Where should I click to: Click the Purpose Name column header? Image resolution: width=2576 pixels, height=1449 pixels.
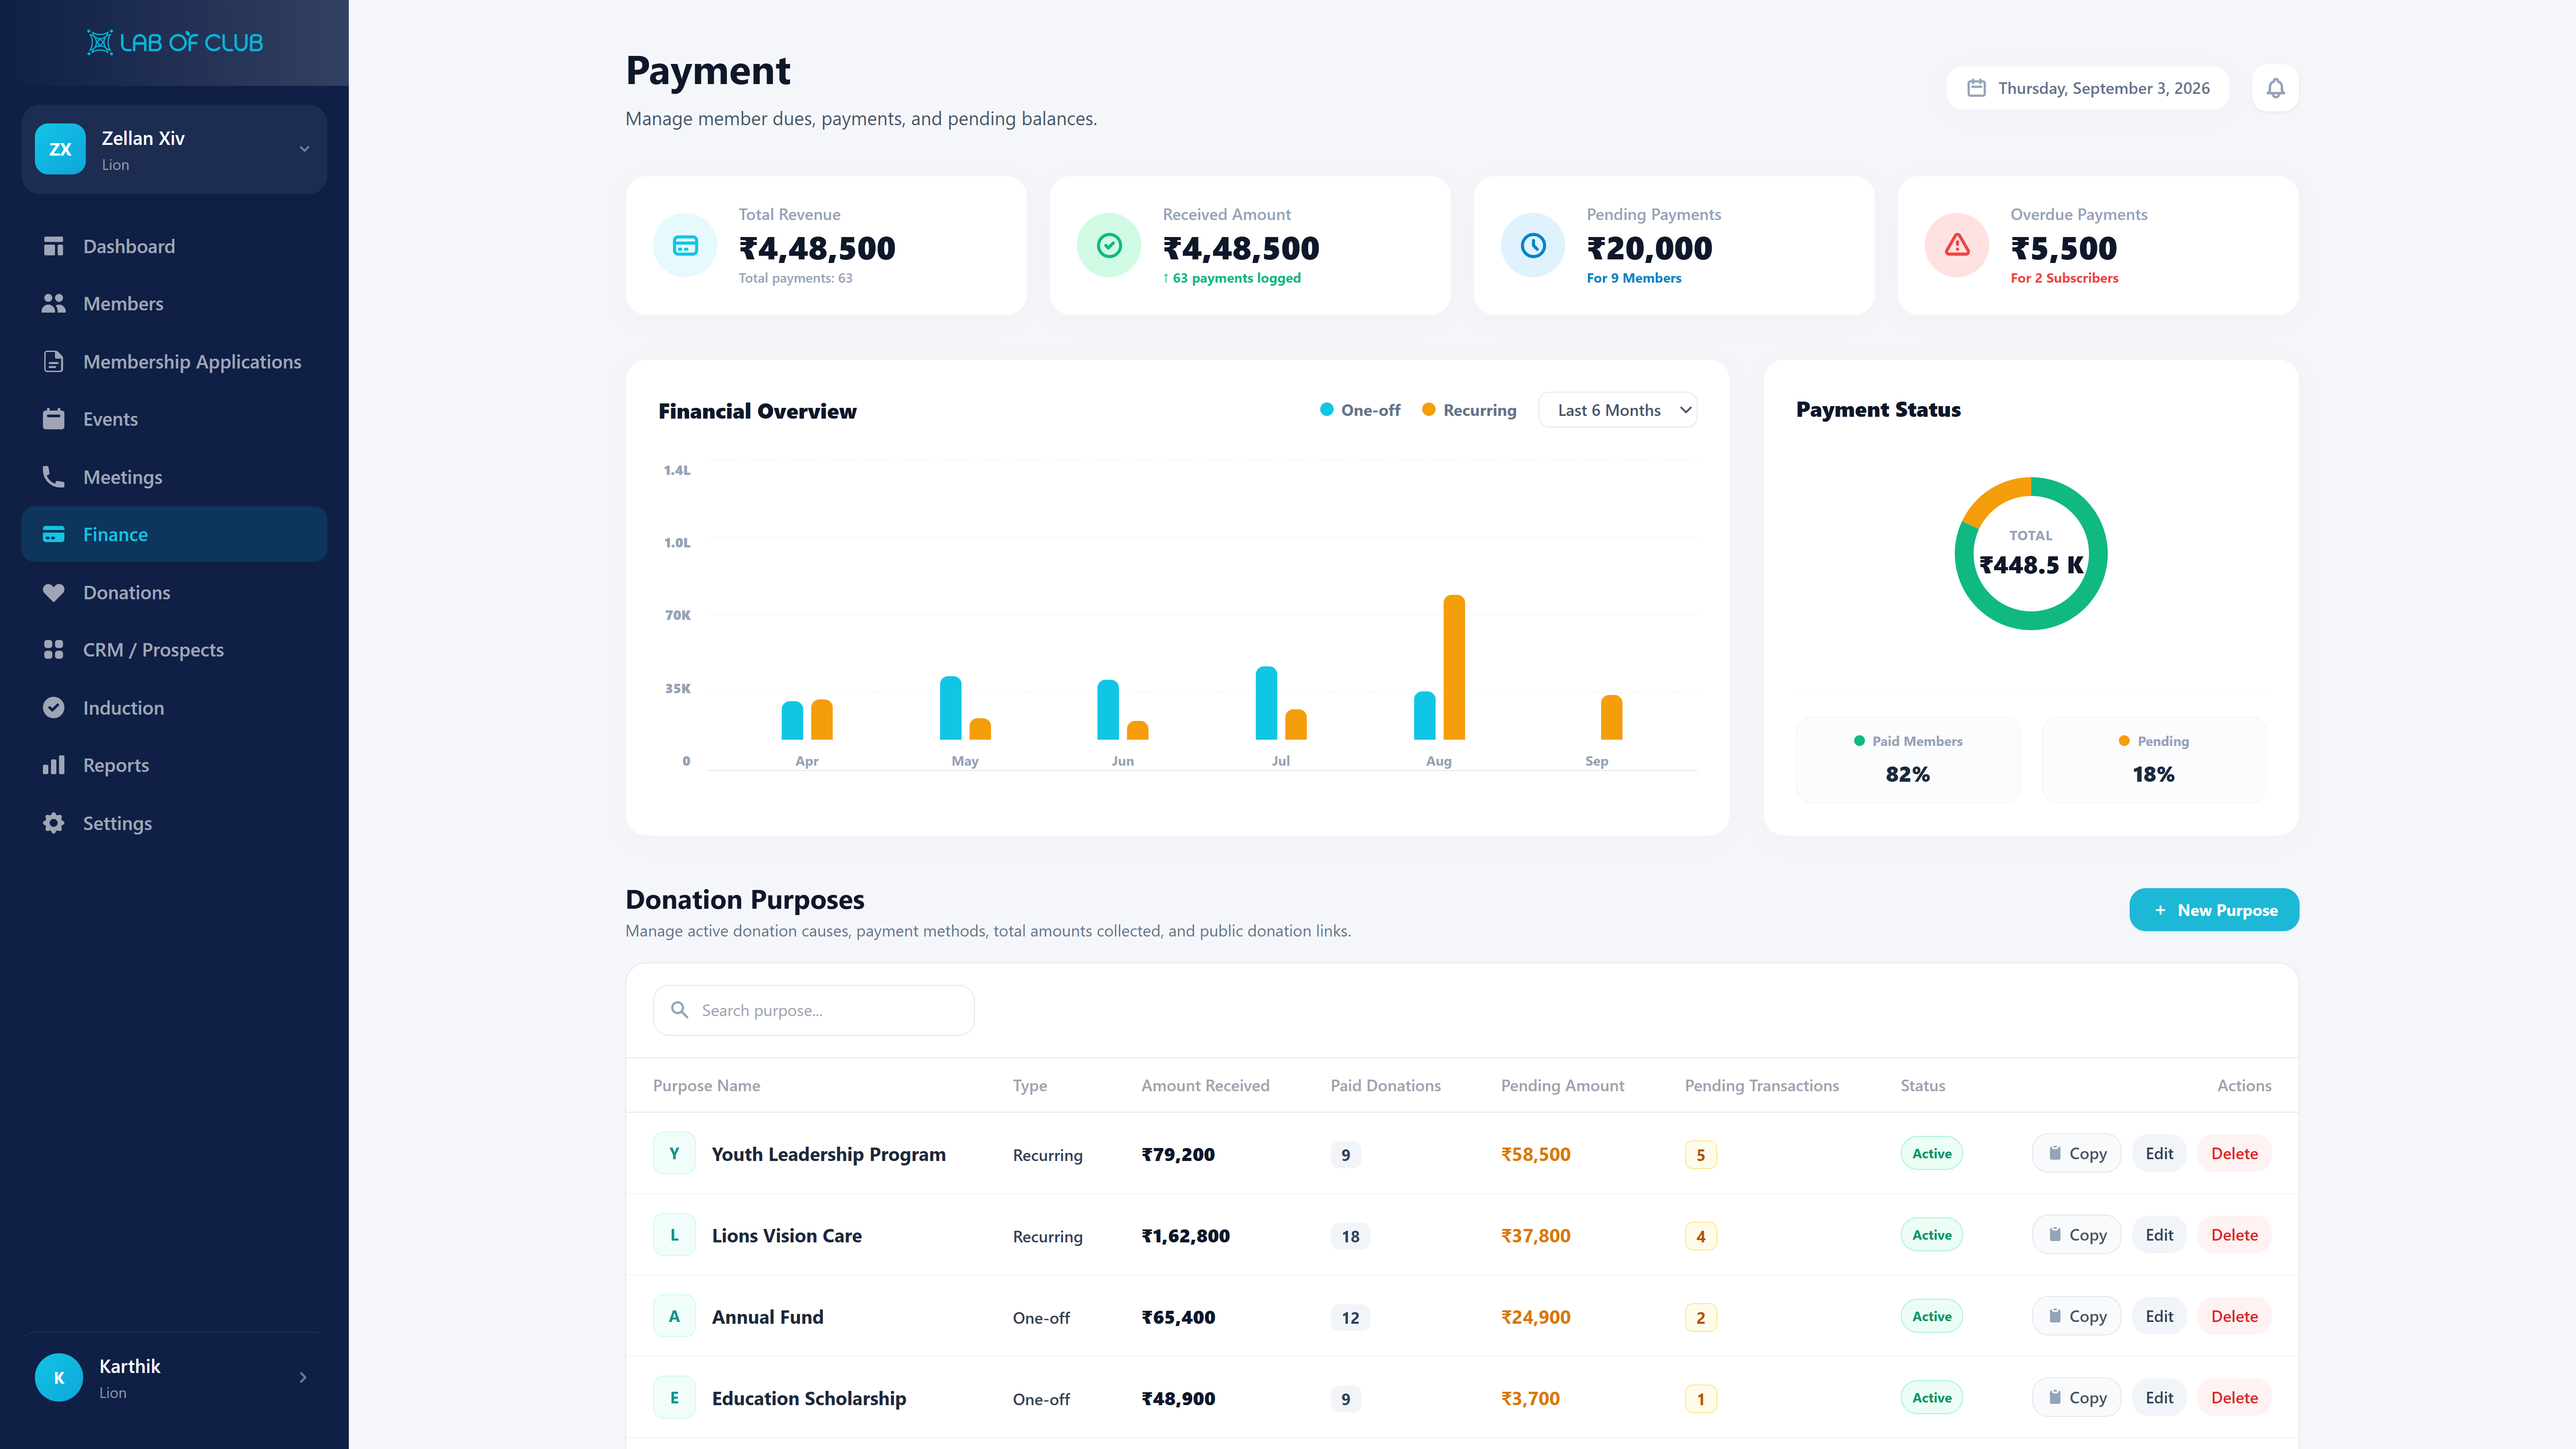(706, 1086)
